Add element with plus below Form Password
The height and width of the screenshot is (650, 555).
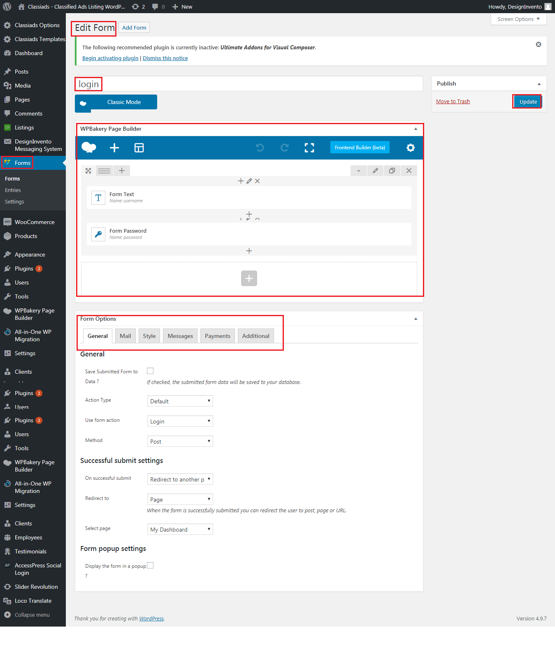[x=249, y=251]
